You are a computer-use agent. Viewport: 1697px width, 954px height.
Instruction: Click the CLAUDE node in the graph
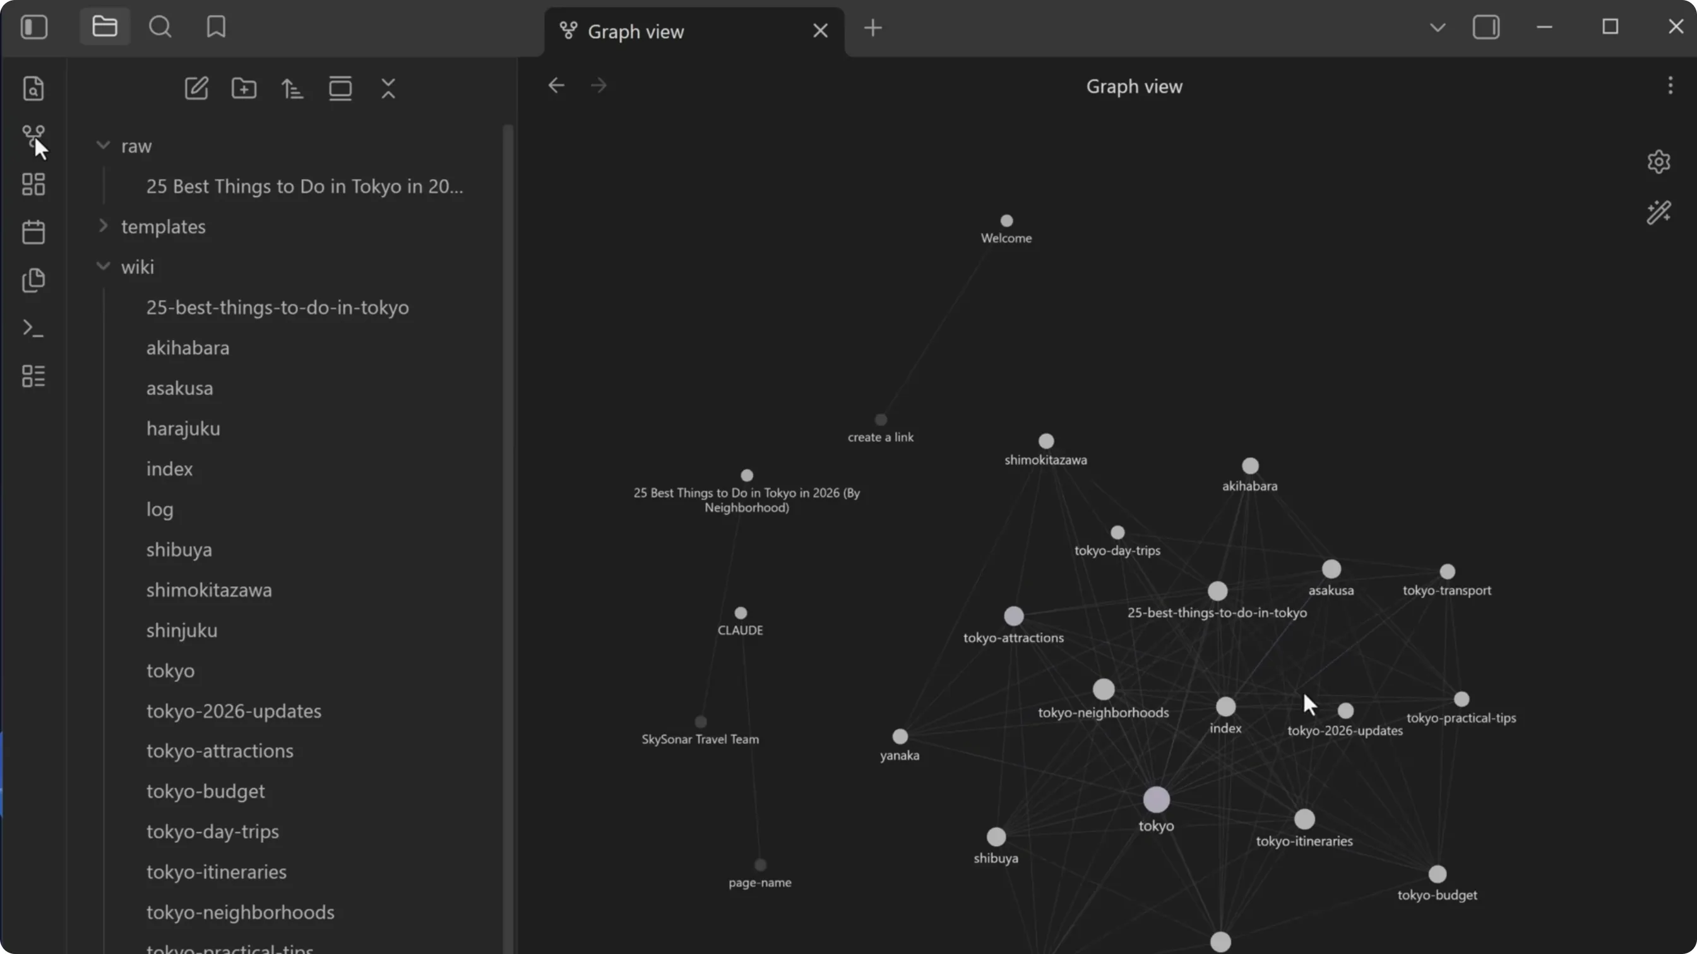pyautogui.click(x=741, y=613)
